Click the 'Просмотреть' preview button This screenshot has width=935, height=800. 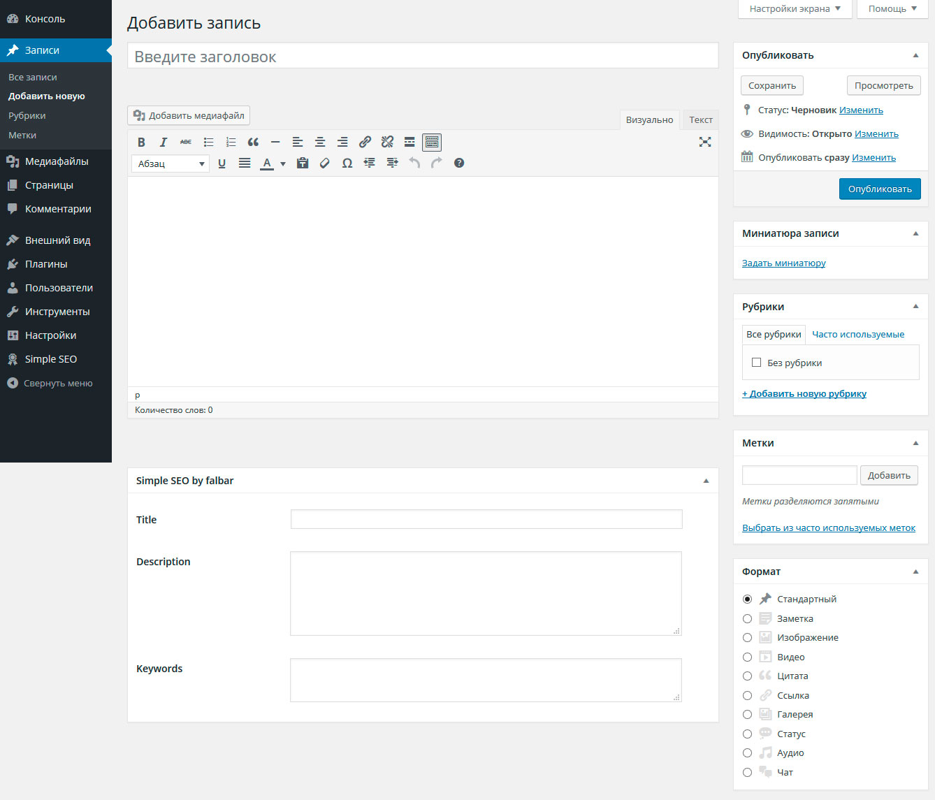[x=883, y=85]
